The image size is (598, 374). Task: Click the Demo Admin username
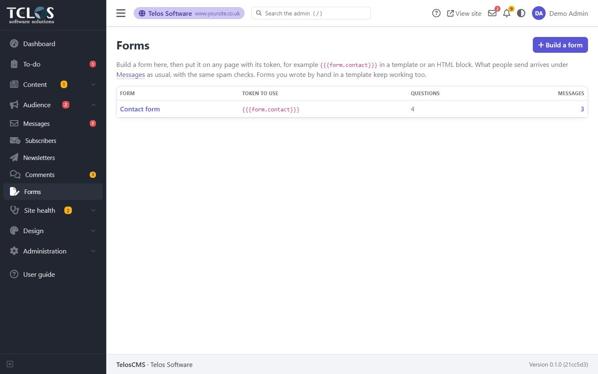[569, 13]
